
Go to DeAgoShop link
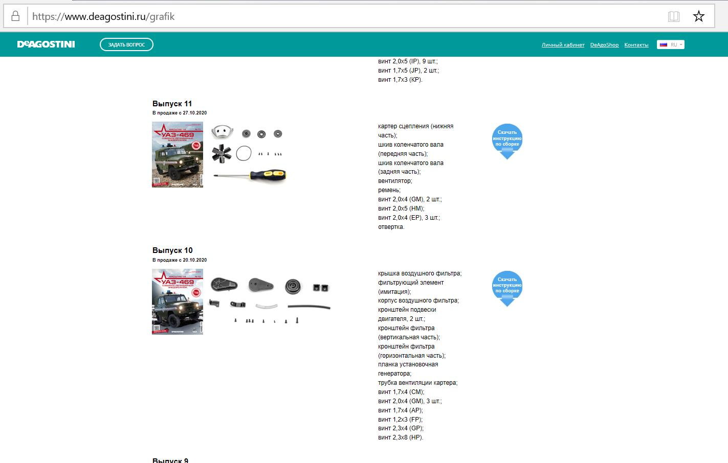(604, 45)
